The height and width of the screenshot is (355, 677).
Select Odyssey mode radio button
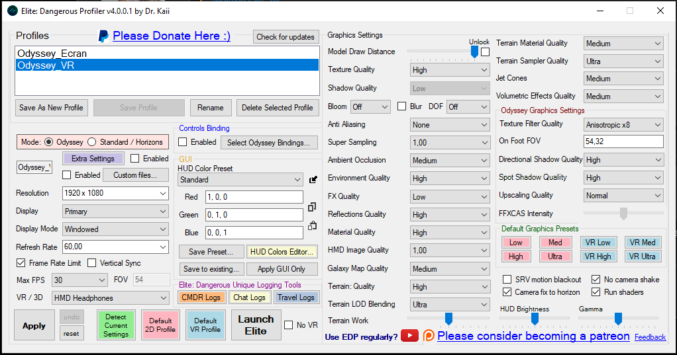(49, 141)
